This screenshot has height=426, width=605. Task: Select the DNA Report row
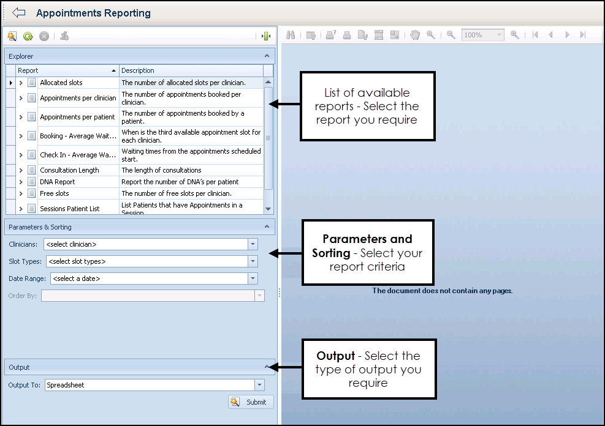point(58,182)
